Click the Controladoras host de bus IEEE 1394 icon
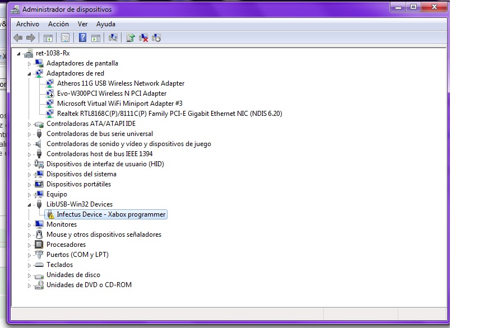484x328 pixels. pos(39,154)
